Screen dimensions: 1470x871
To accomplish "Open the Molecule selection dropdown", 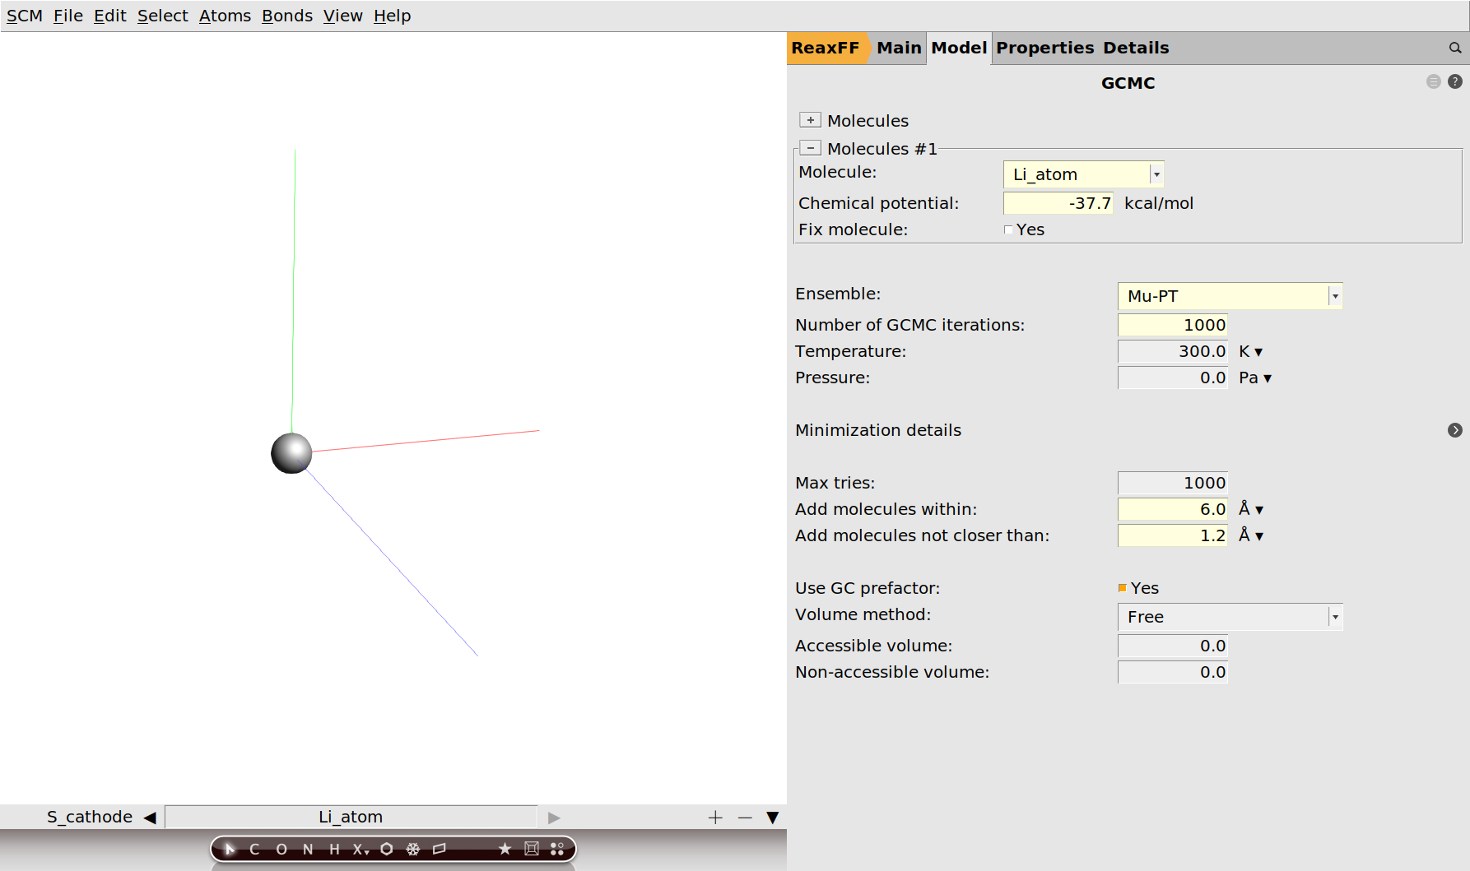I will pyautogui.click(x=1156, y=174).
